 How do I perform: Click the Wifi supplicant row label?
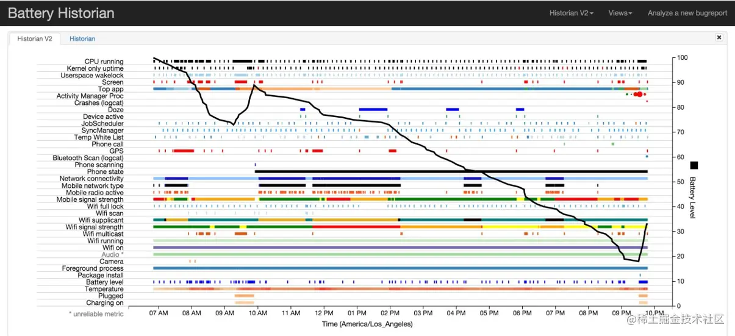101,220
